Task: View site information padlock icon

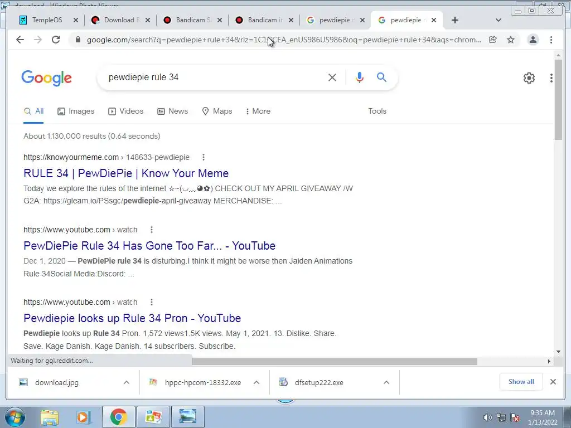Action: point(78,40)
